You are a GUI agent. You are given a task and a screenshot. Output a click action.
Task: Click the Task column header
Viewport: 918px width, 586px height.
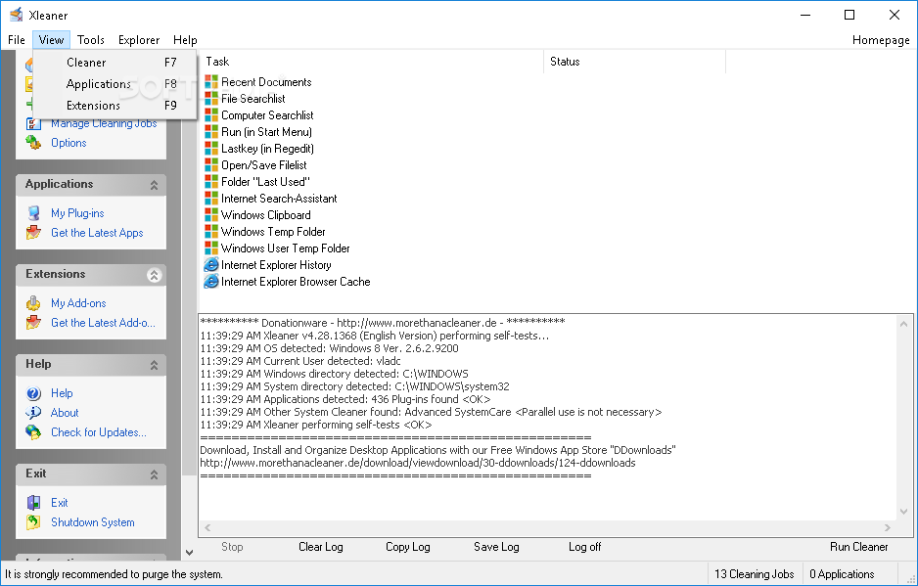point(372,62)
